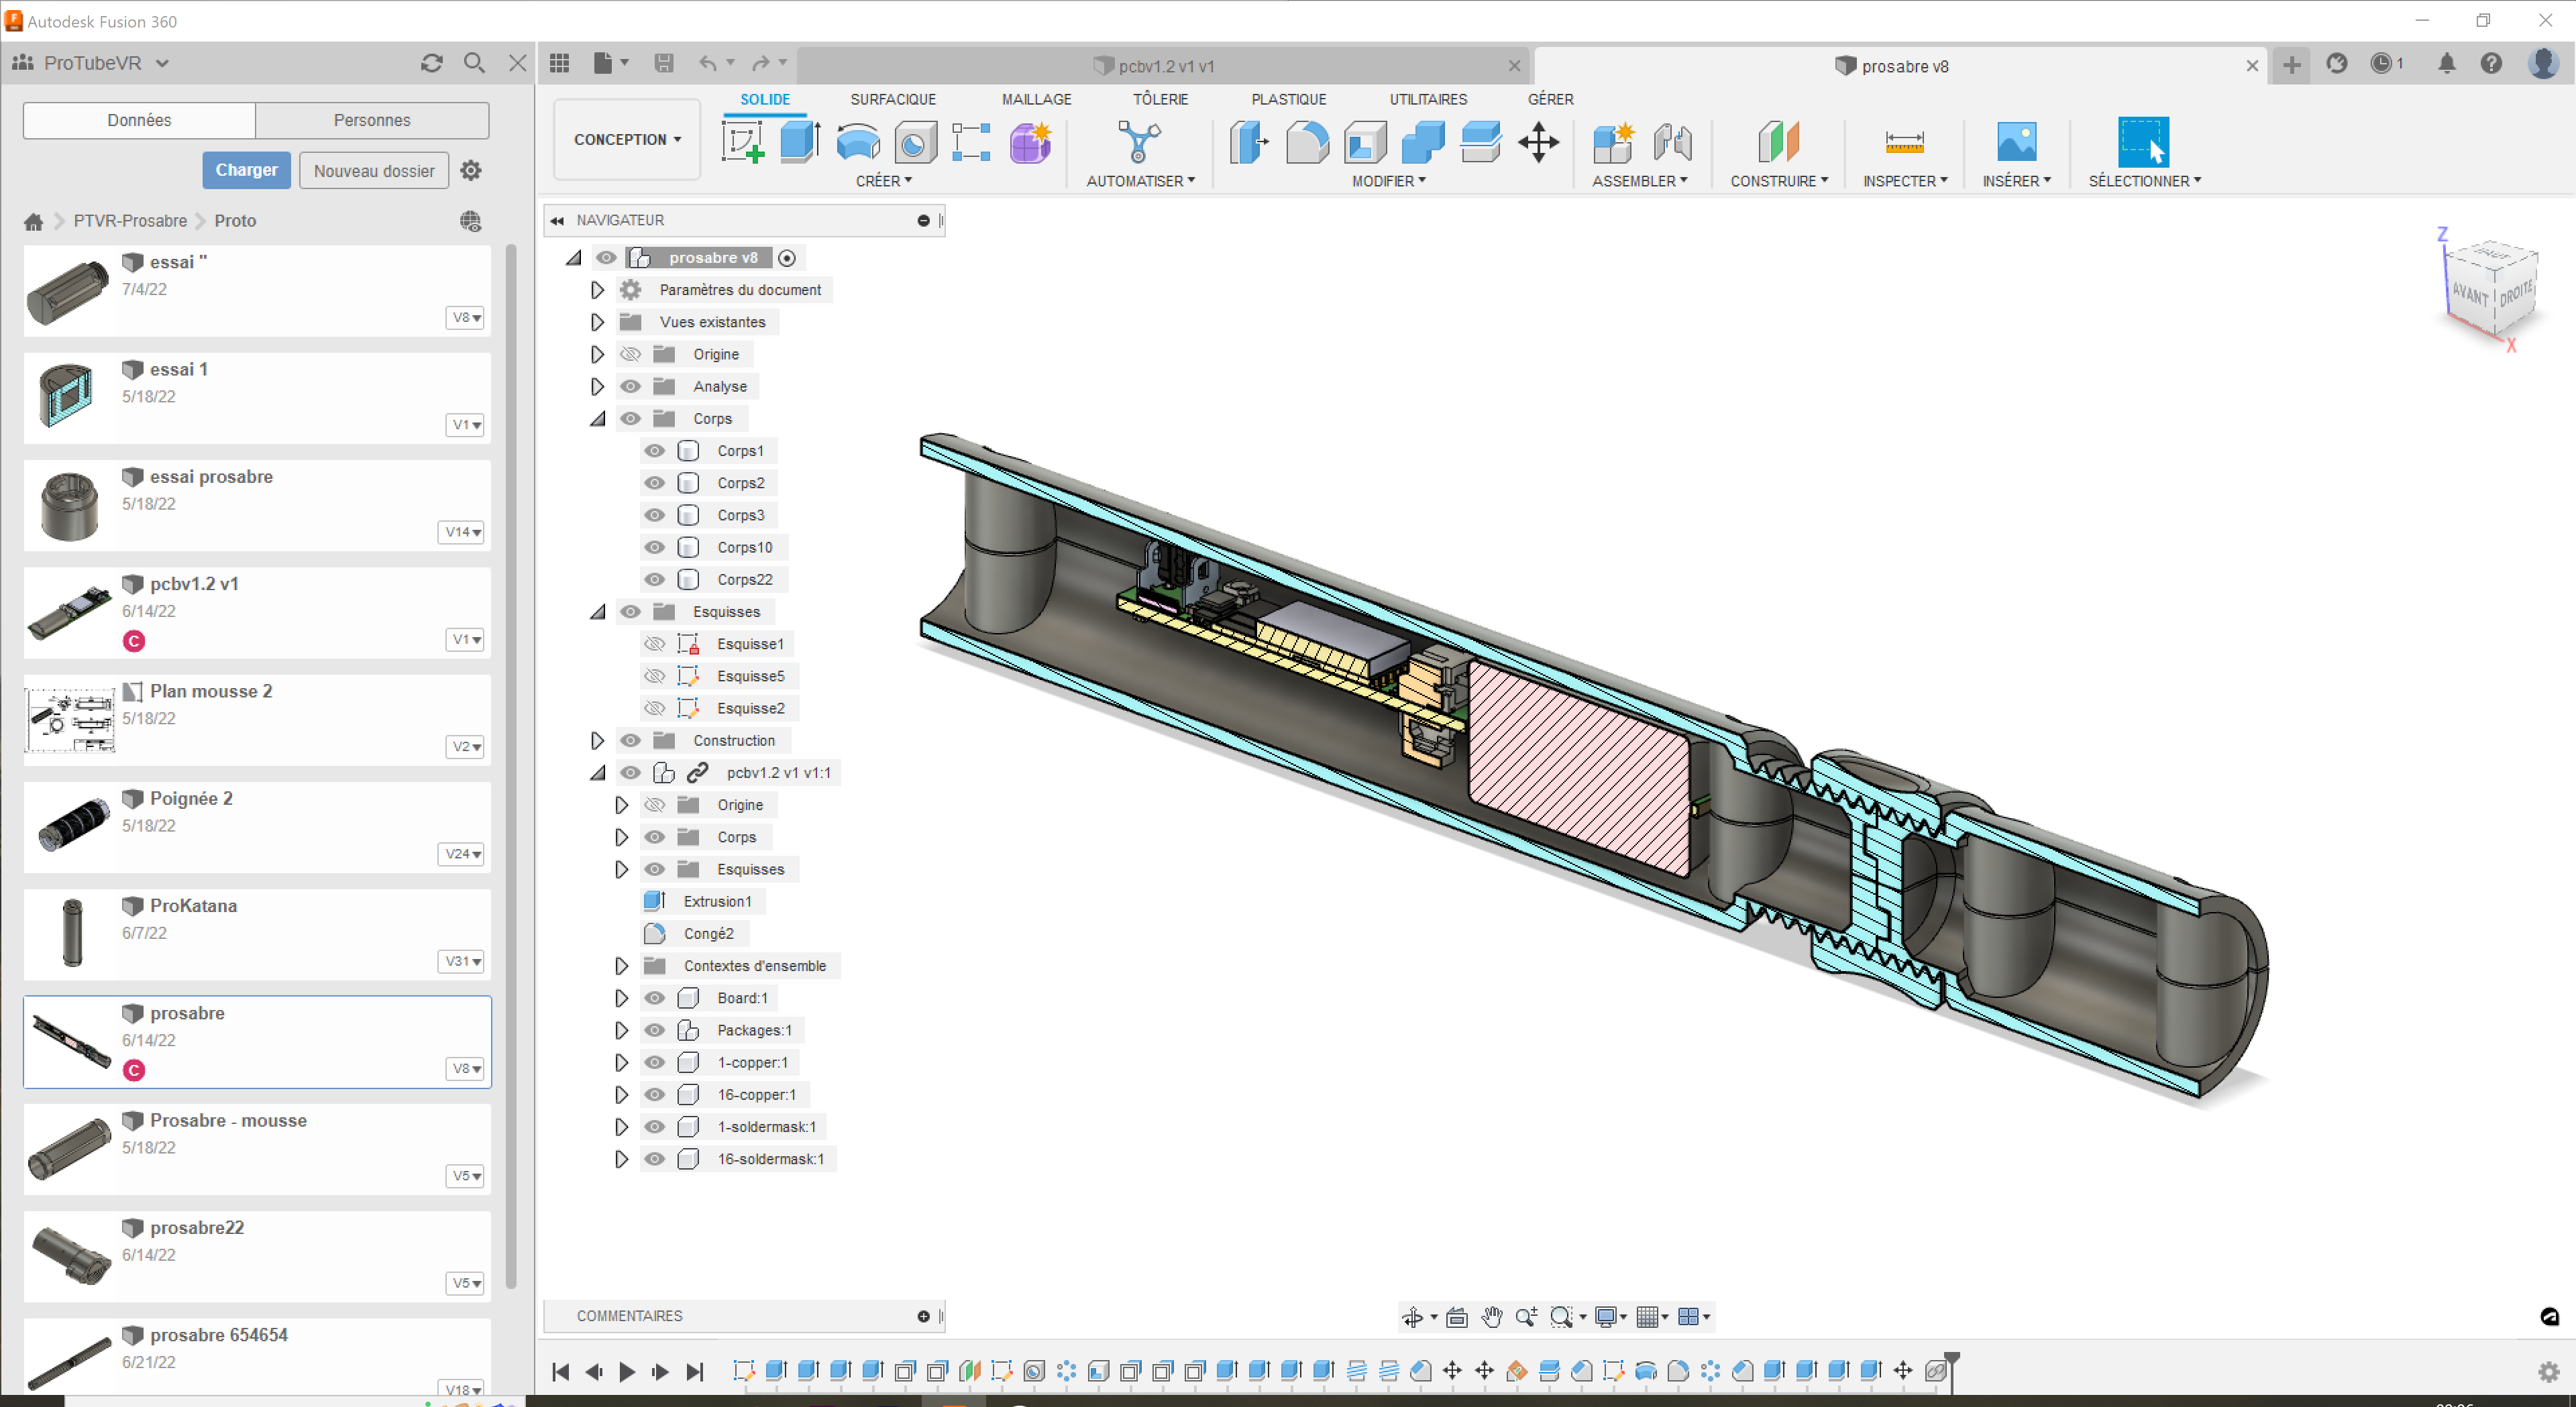Screen dimensions: 2576x1407
Task: Open the Automatiser tool icon
Action: (x=1139, y=141)
